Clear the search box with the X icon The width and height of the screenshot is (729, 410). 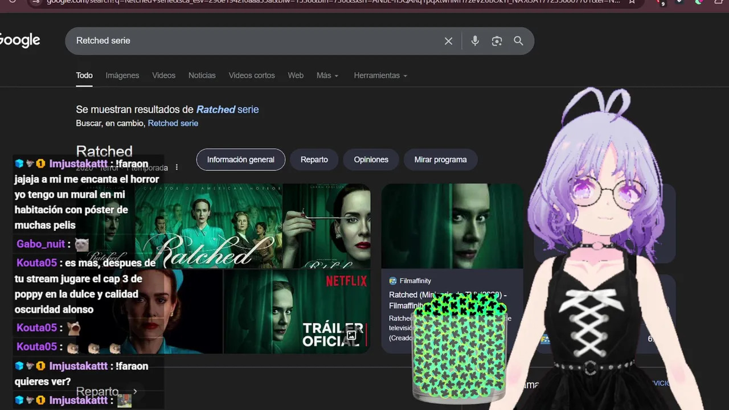coord(448,41)
